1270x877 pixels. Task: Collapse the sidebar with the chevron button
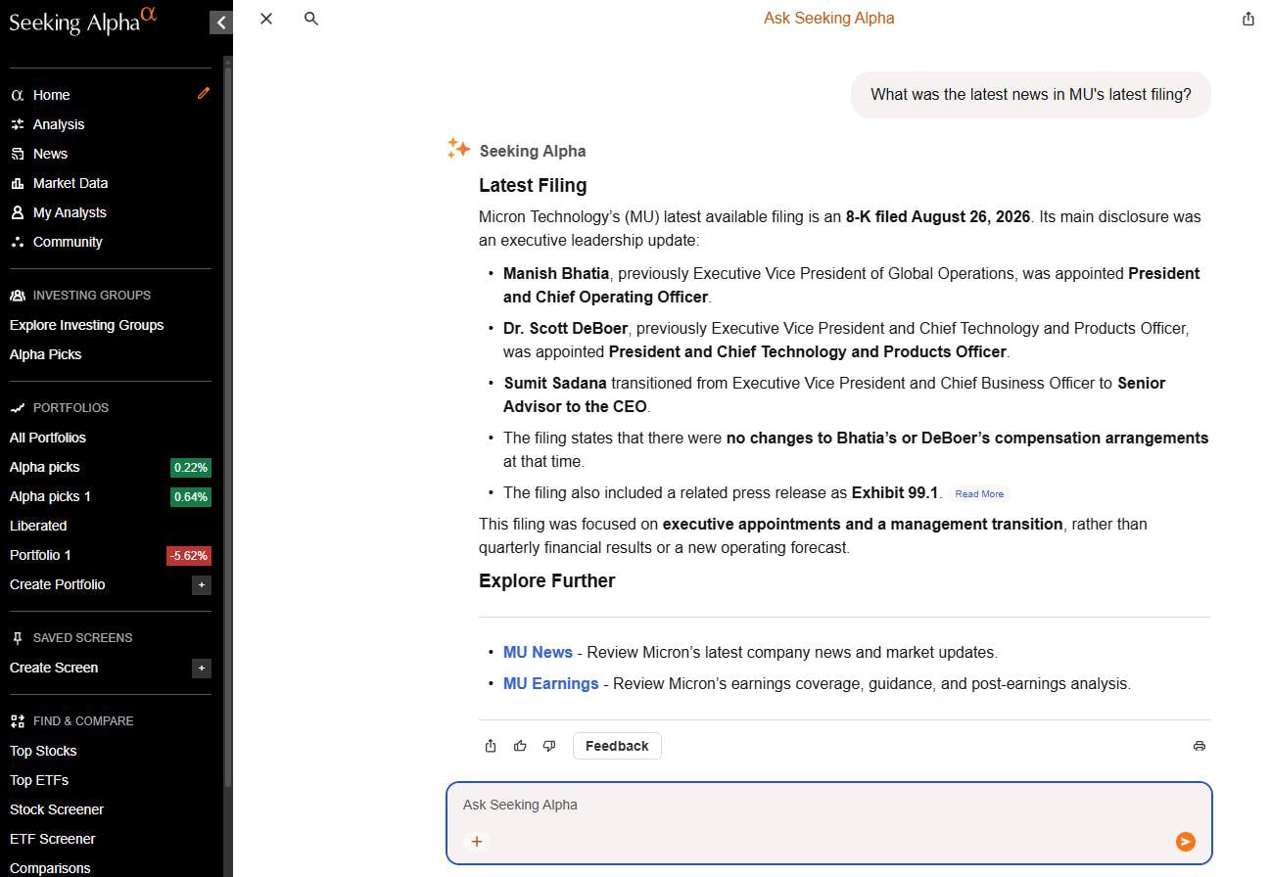[221, 22]
